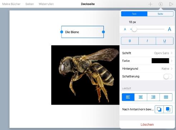Select the Text tab
Viewport: 176px width, 130px height.
point(134,14)
